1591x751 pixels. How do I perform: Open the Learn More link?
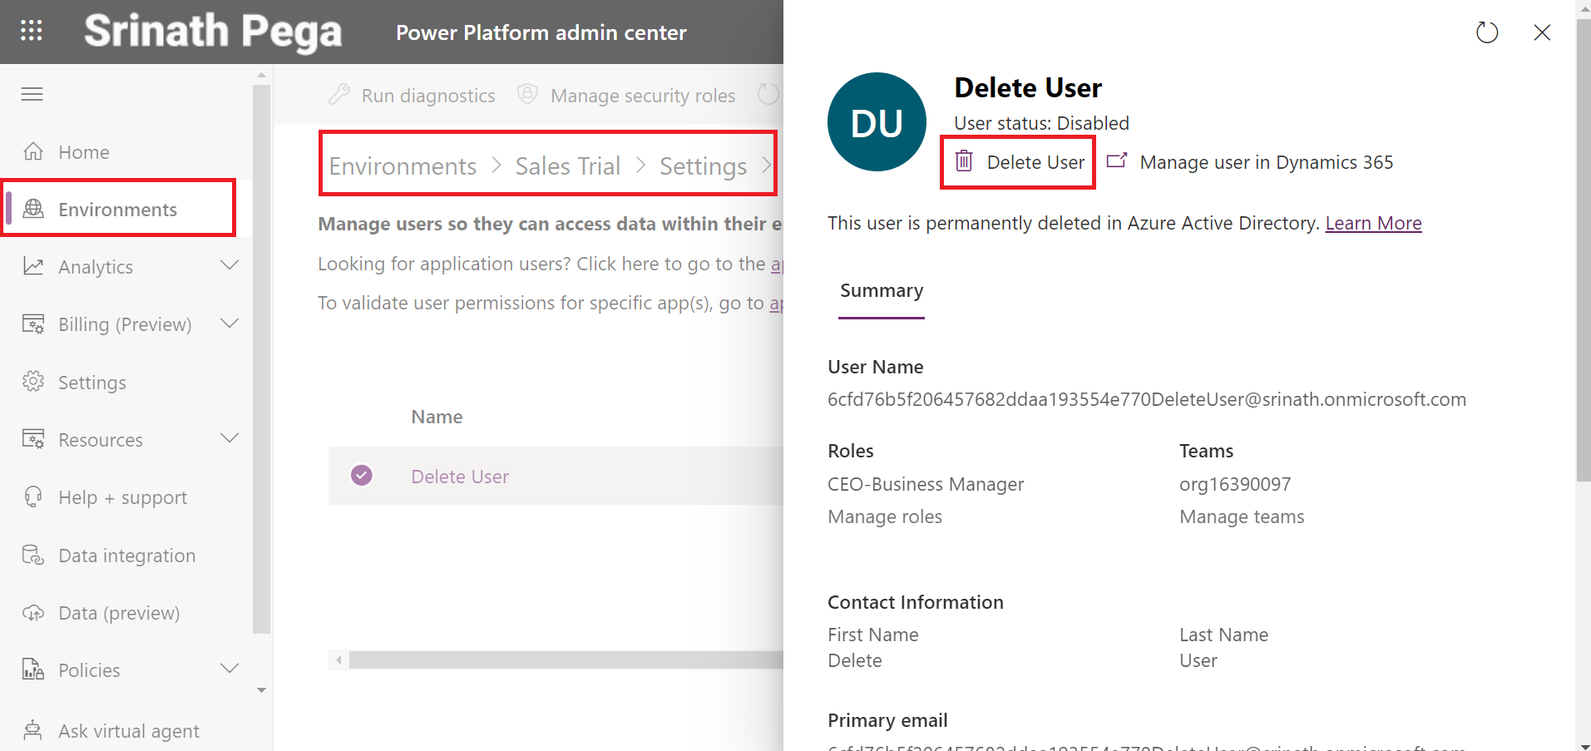pyautogui.click(x=1373, y=223)
